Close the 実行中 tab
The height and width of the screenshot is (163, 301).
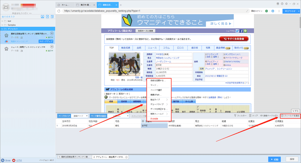[x=94, y=5]
